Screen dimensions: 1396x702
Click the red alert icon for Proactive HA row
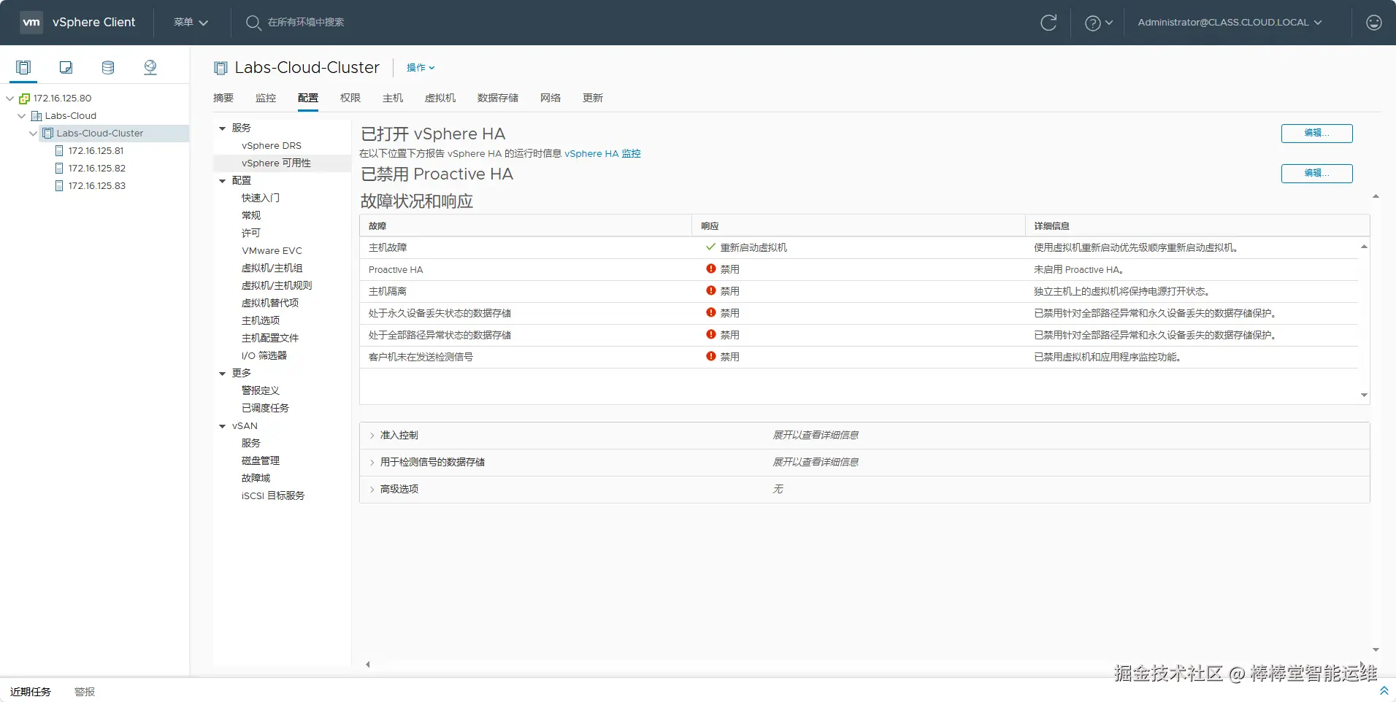click(x=710, y=269)
